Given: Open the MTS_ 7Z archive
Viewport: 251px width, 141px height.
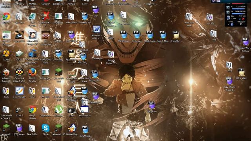Looking at the screenshot, I should (242, 72).
